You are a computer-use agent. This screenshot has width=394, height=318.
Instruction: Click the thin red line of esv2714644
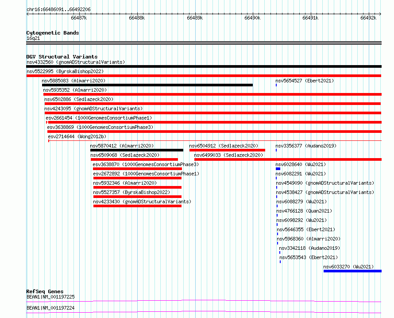(x=215, y=140)
